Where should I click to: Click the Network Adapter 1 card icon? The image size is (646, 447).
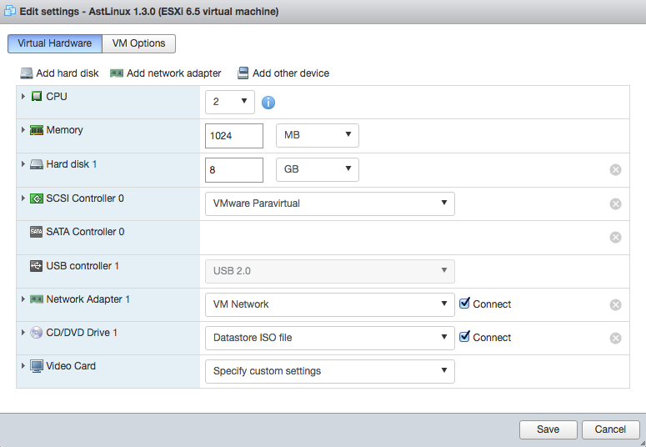(x=36, y=299)
